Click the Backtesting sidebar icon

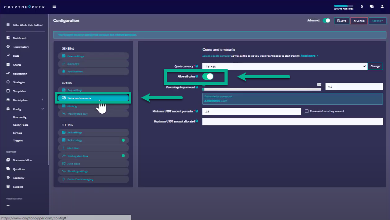[8, 74]
